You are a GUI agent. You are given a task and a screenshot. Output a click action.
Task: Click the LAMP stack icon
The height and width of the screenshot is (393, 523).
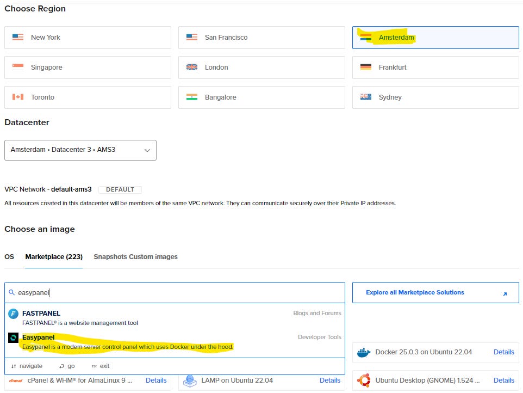coord(190,381)
